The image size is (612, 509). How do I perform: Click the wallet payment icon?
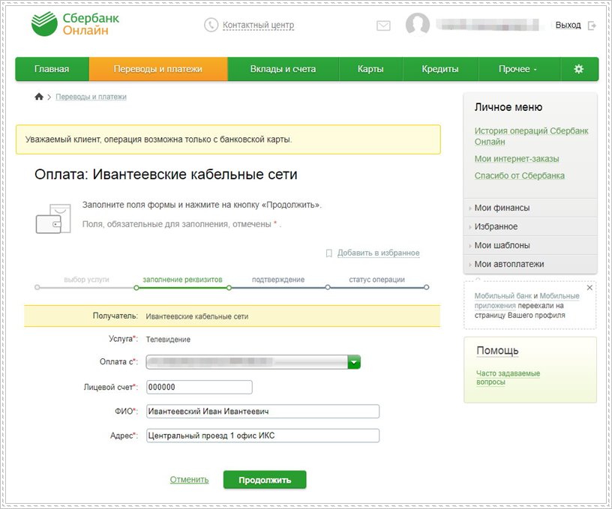53,219
